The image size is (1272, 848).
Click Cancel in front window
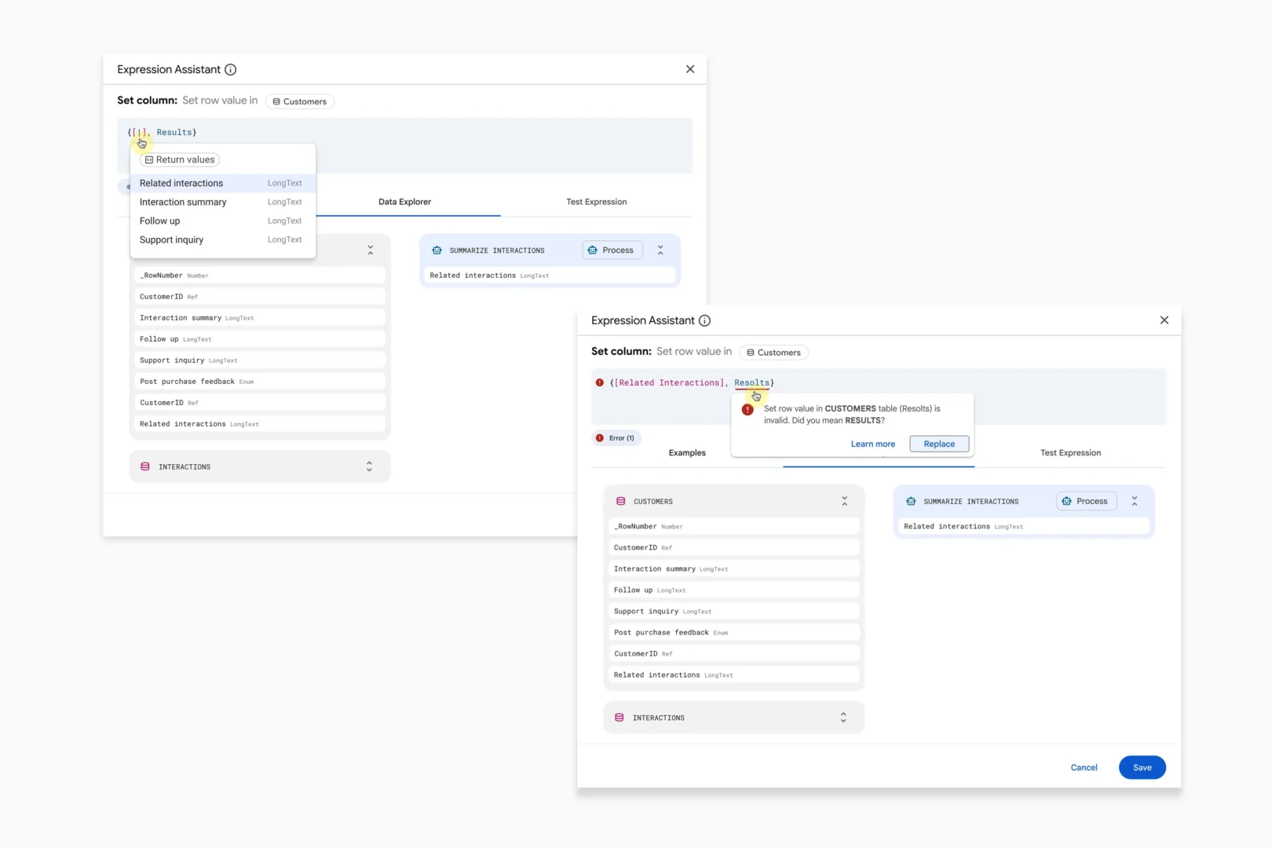(1084, 767)
